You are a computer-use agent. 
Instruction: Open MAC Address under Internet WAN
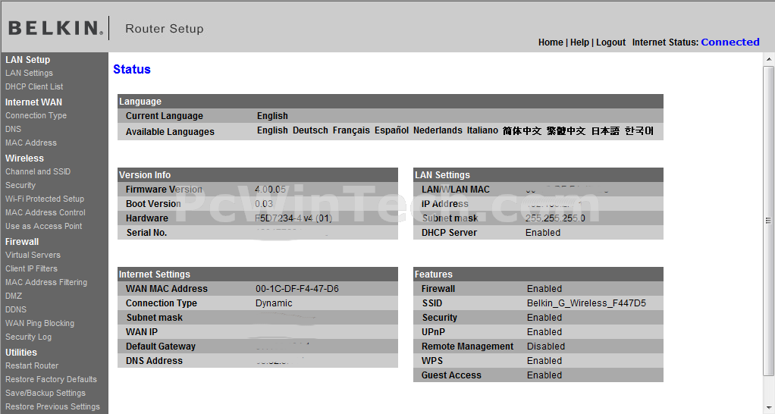point(31,143)
